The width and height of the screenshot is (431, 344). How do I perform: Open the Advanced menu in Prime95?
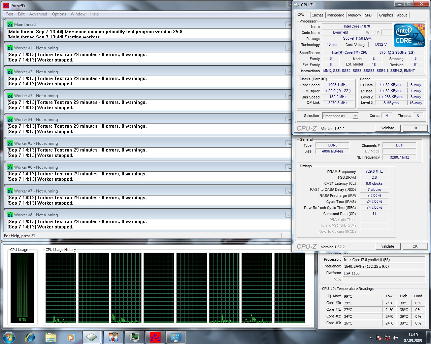click(x=38, y=14)
